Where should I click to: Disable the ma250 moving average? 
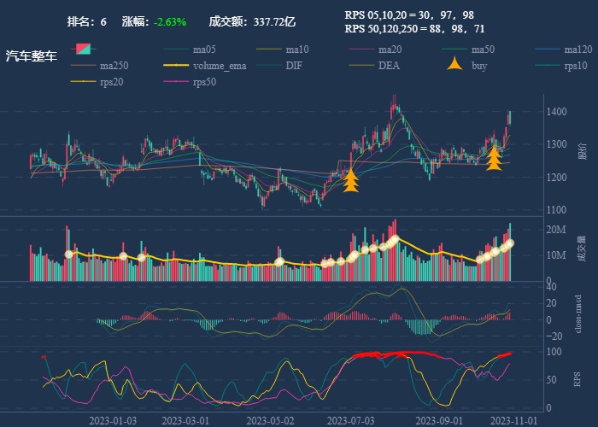pos(83,66)
